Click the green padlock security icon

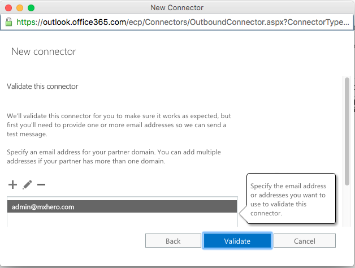[x=8, y=22]
